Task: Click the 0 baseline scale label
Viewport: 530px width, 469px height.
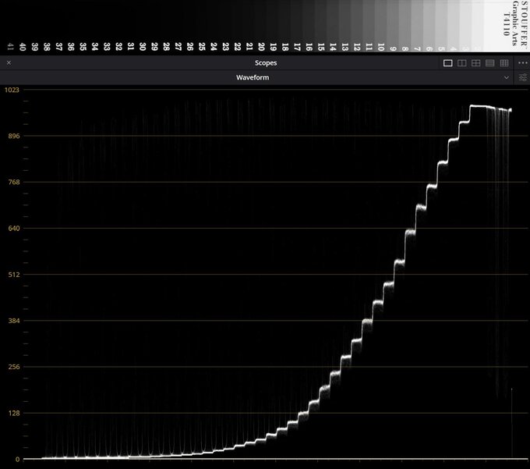Action: tap(18, 459)
